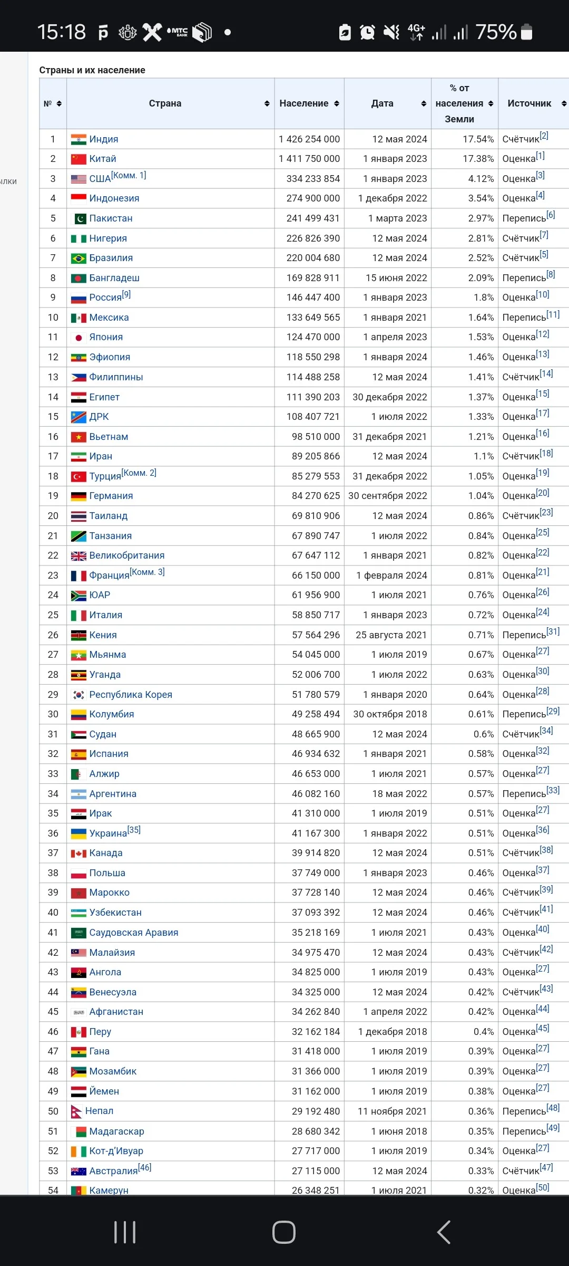The image size is (569, 1266).
Task: Sort by Население column arrows
Action: 337,103
